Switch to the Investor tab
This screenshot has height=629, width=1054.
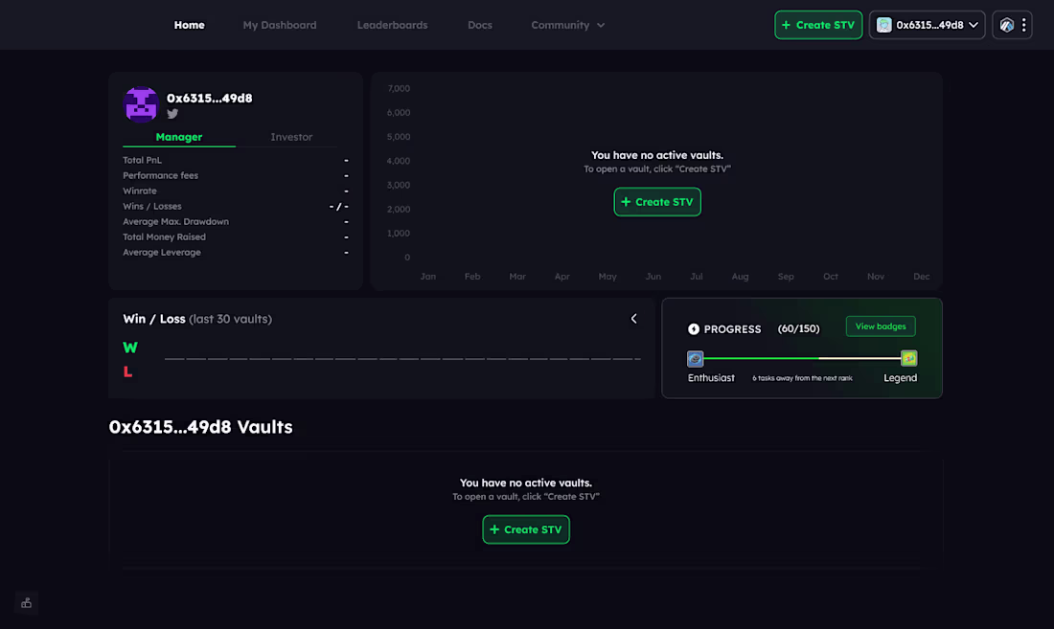(290, 137)
